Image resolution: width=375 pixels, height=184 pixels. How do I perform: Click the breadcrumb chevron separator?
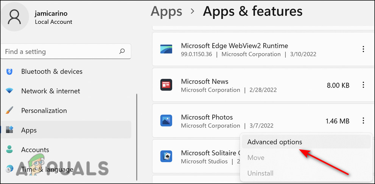click(193, 12)
